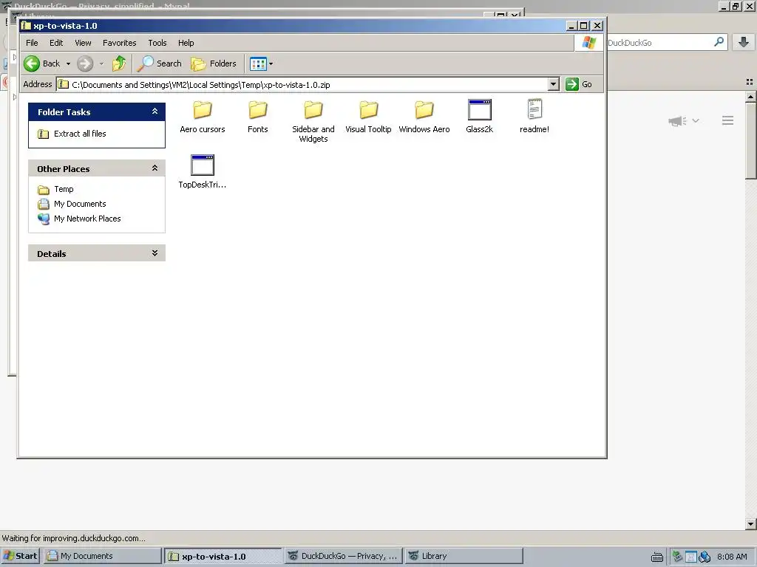Image resolution: width=757 pixels, height=567 pixels.
Task: Open the Forward history dropdown arrow
Action: point(101,63)
